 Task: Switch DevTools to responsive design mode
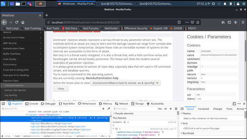(x=234, y=104)
